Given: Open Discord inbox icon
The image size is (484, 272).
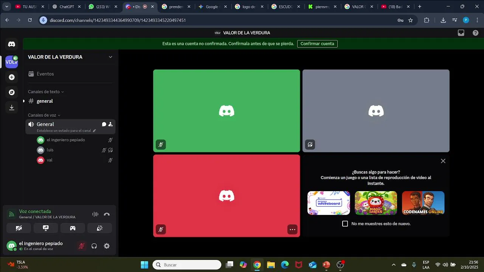Looking at the screenshot, I should point(461,33).
